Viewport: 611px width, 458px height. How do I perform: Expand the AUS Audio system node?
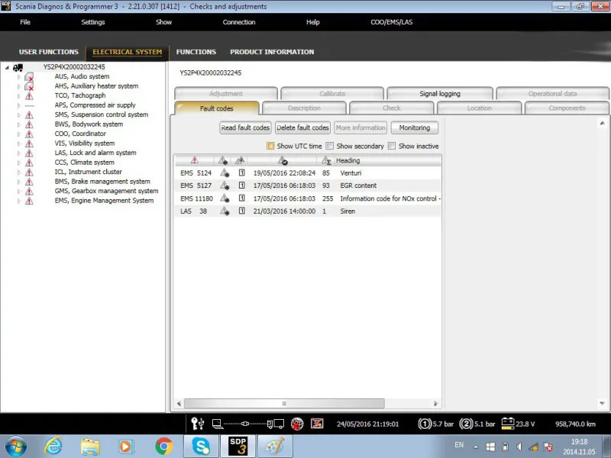click(18, 77)
